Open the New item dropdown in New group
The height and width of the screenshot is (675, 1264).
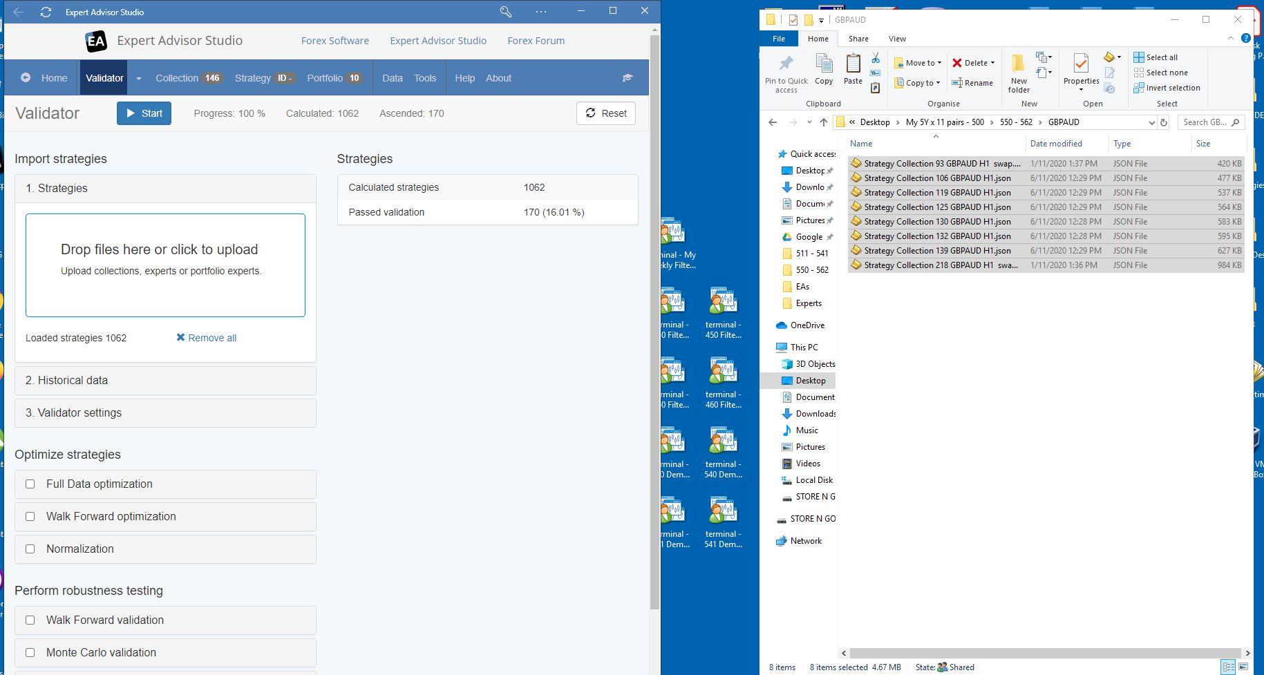(x=1044, y=57)
